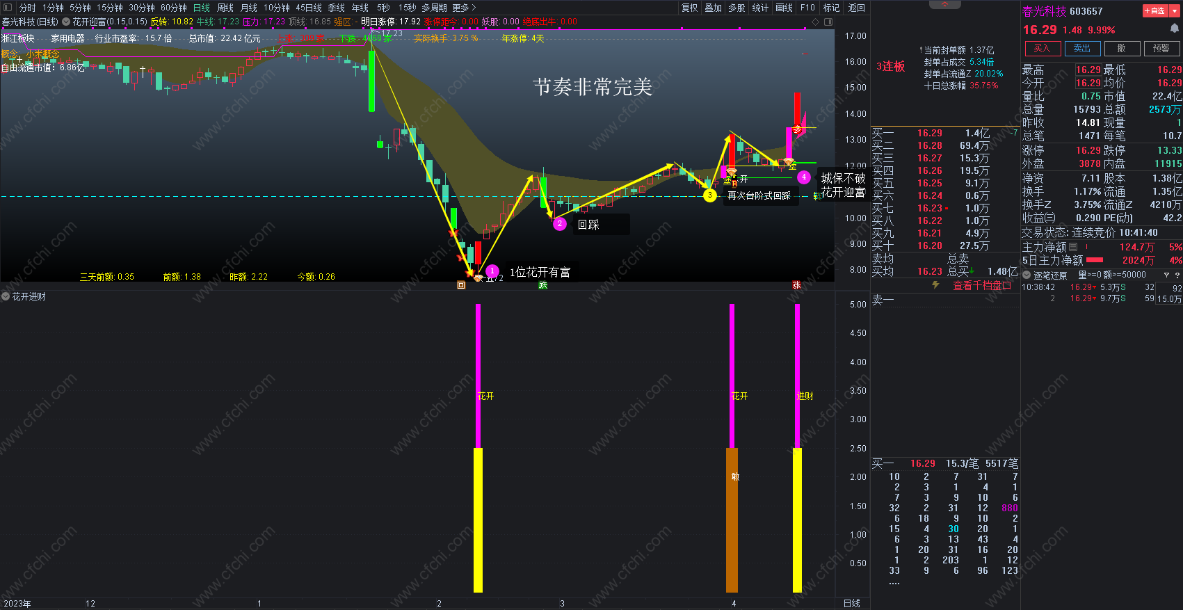This screenshot has height=610, width=1183.
Task: Click the 买十 price 16.20 row
Action: [x=944, y=246]
